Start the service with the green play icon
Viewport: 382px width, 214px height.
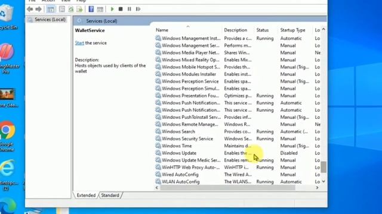(112, 10)
